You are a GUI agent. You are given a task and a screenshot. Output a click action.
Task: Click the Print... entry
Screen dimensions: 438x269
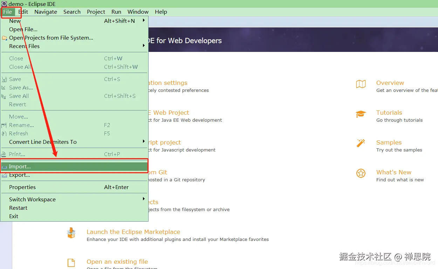74,154
